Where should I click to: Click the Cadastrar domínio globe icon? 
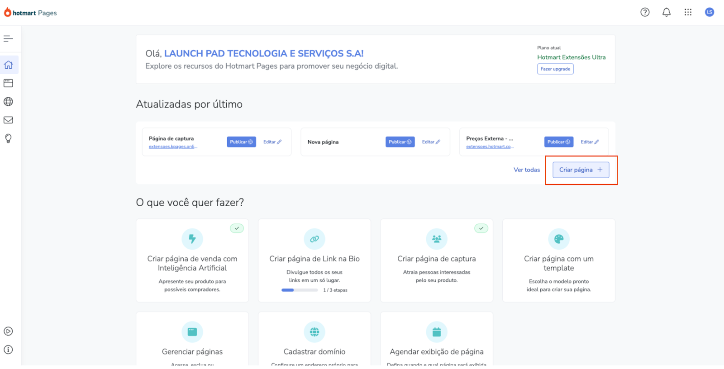click(x=314, y=332)
